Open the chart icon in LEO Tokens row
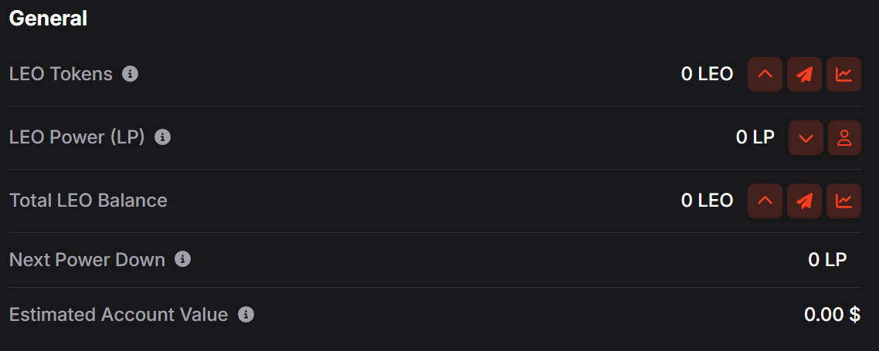Screen dimensions: 879x351 point(843,75)
